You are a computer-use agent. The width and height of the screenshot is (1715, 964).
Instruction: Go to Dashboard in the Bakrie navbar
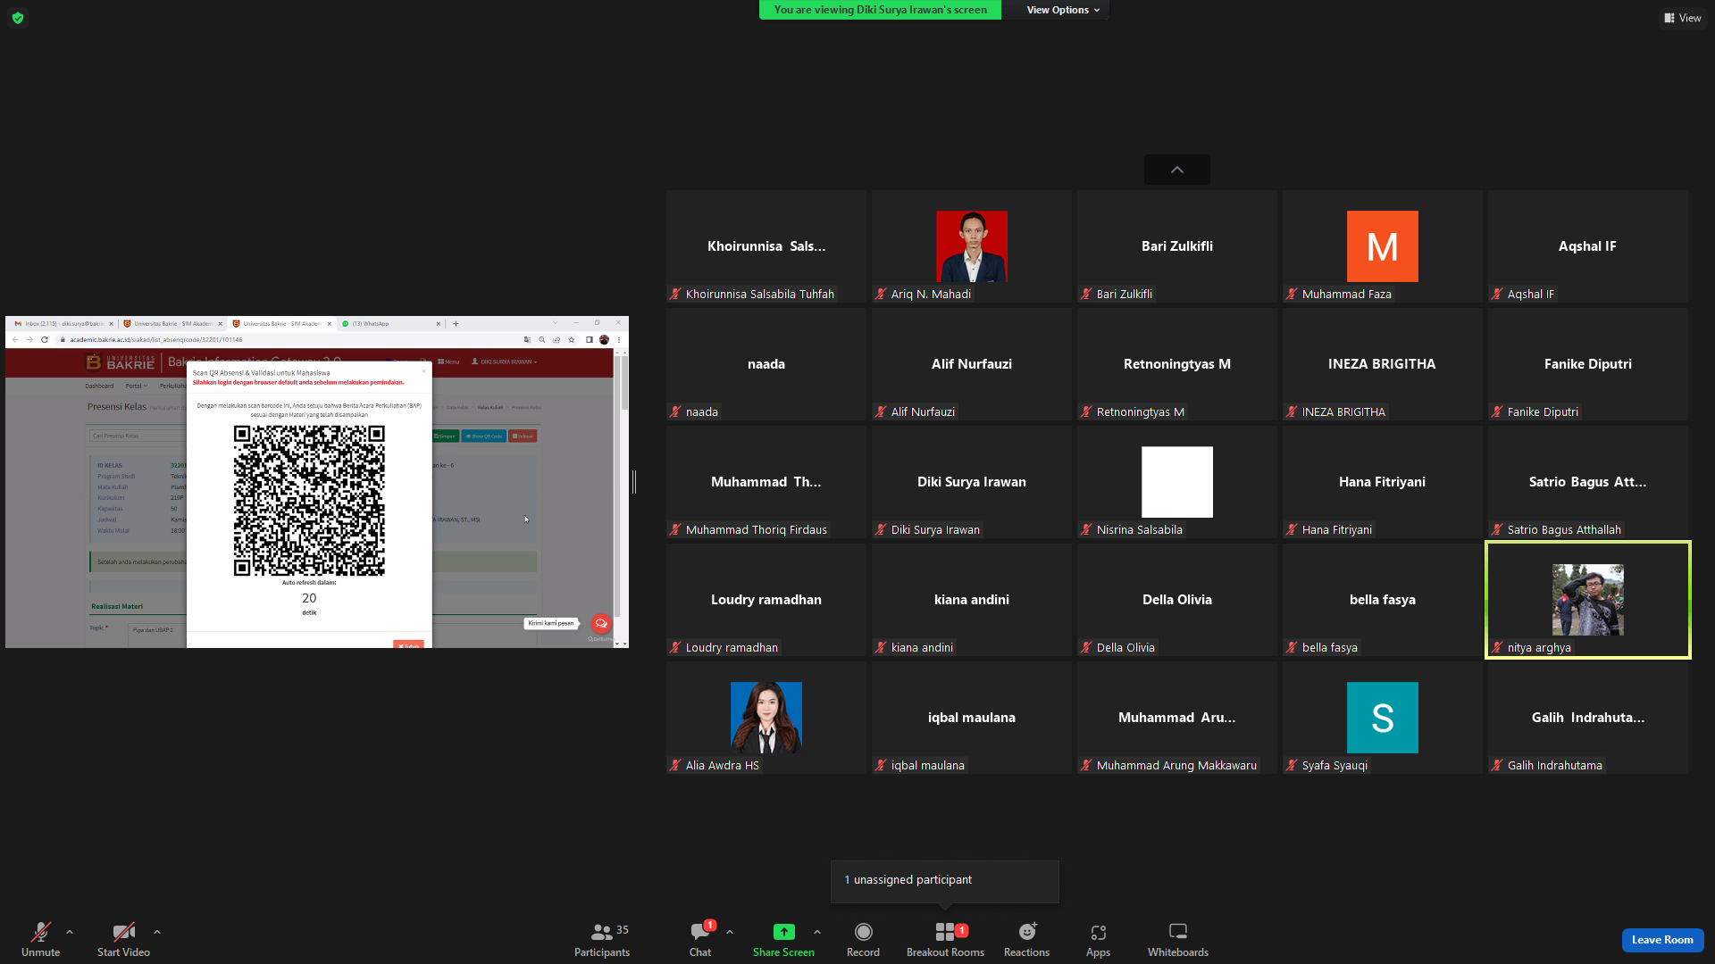pyautogui.click(x=99, y=386)
